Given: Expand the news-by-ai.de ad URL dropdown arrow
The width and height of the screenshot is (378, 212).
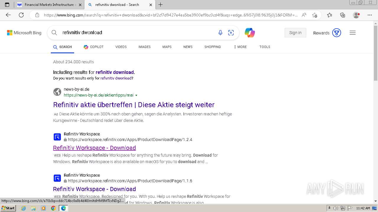Looking at the screenshot, I should click(136, 95).
